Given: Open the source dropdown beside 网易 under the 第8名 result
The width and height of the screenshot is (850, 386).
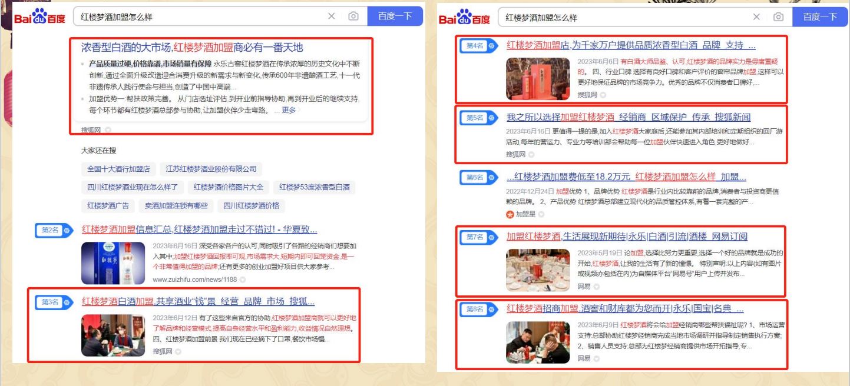Looking at the screenshot, I should coord(596,358).
